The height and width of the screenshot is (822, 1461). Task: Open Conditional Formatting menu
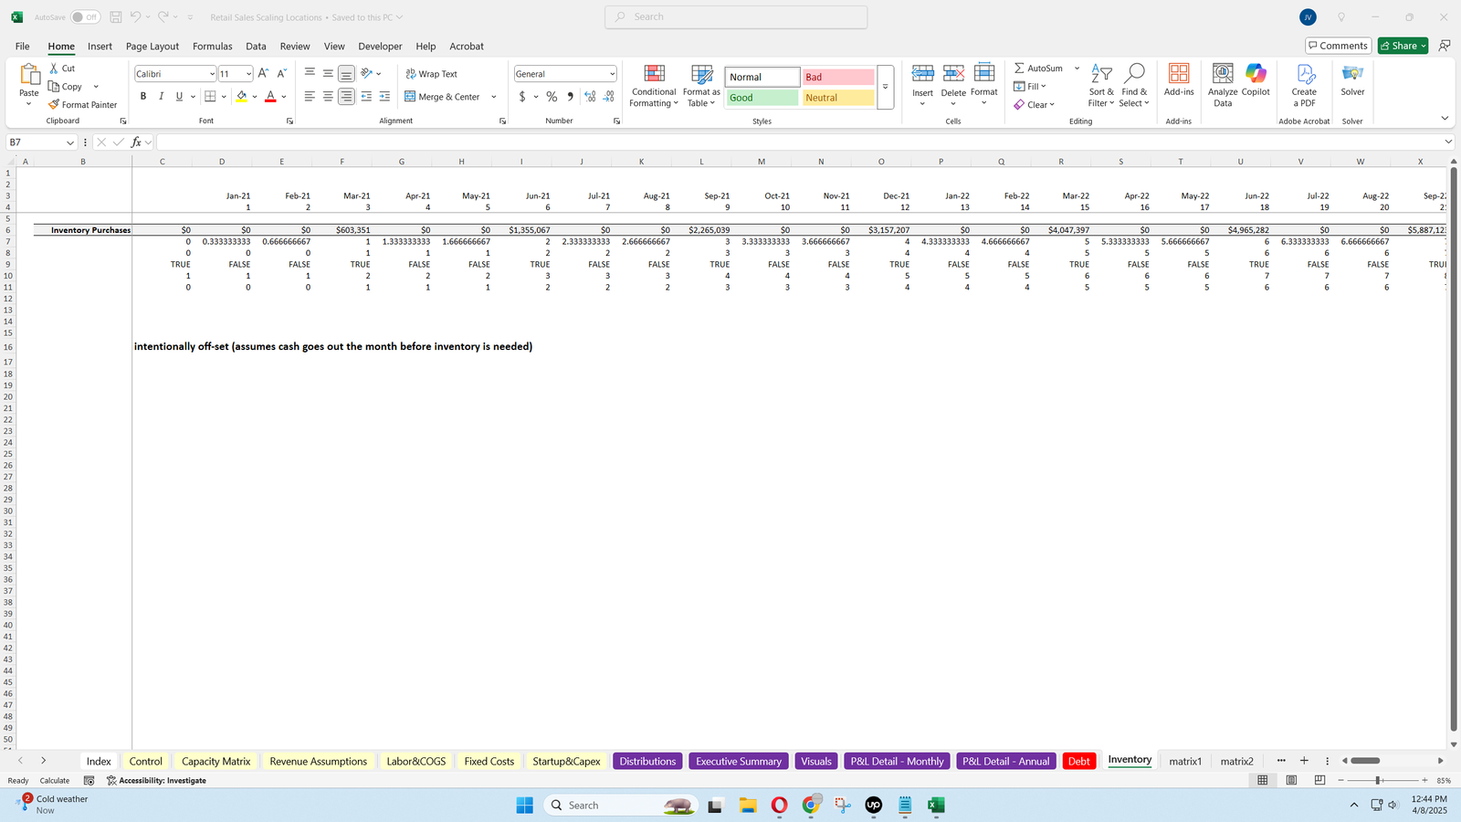click(x=654, y=86)
